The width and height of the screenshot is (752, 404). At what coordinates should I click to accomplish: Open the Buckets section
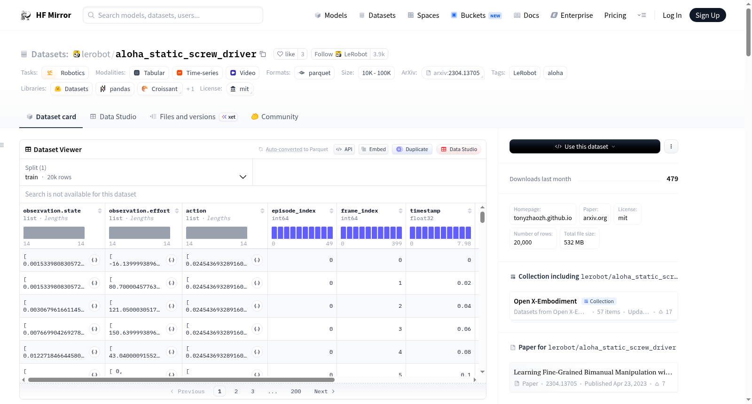(x=476, y=15)
